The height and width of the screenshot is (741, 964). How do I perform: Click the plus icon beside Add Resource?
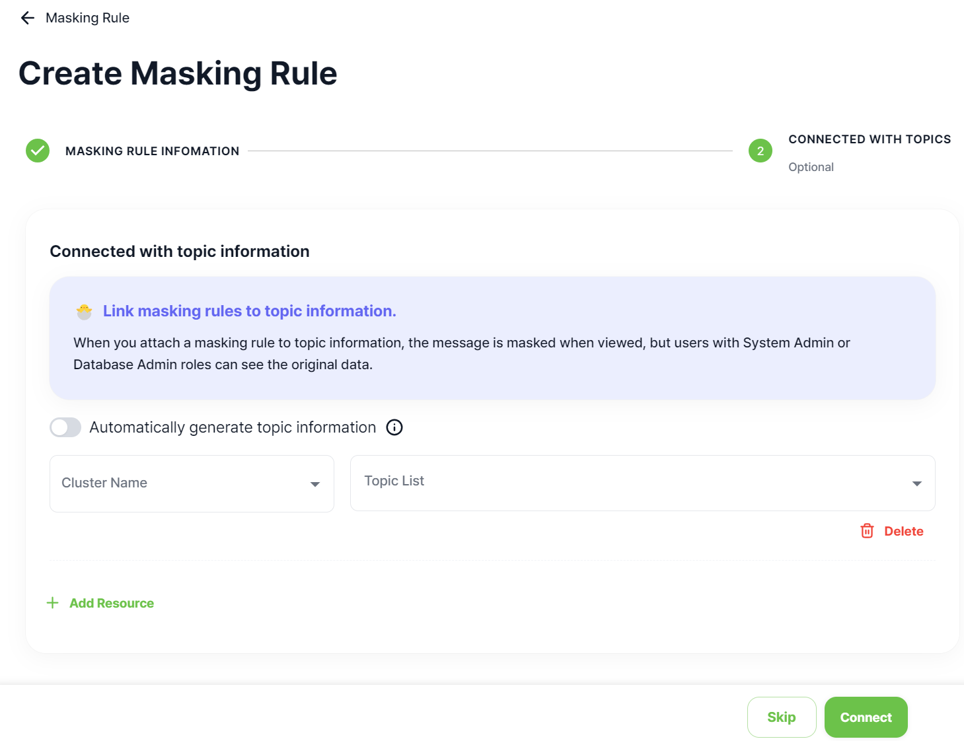point(52,602)
